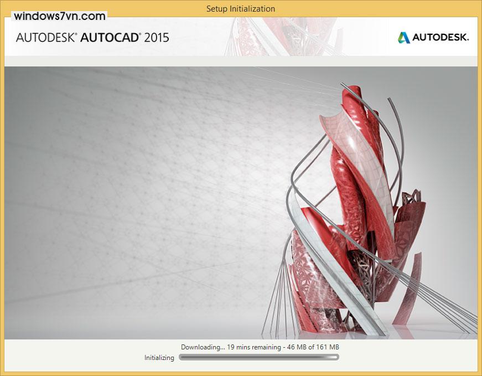Click the Initializing status label
The height and width of the screenshot is (376, 482).
tap(159, 358)
